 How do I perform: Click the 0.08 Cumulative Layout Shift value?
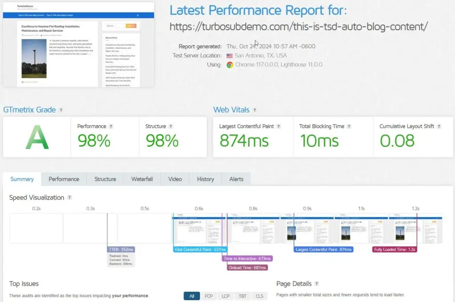coord(397,141)
